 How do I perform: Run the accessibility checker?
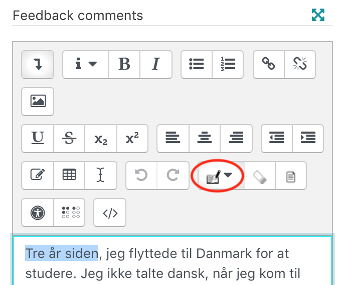[38, 212]
